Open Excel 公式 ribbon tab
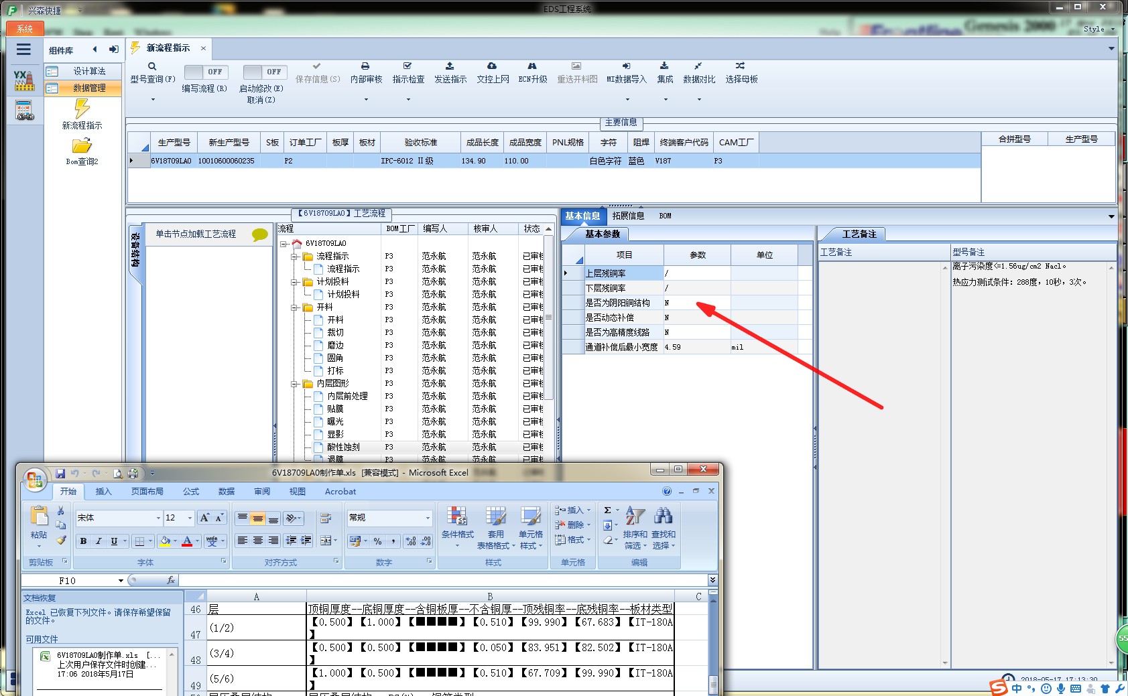The image size is (1128, 696). pos(191,492)
